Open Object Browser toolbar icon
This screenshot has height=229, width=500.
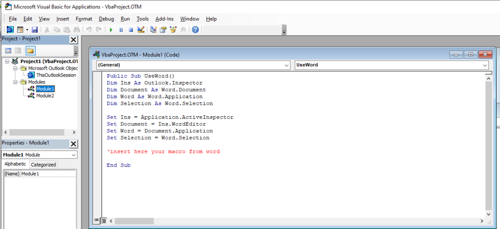pos(173,30)
